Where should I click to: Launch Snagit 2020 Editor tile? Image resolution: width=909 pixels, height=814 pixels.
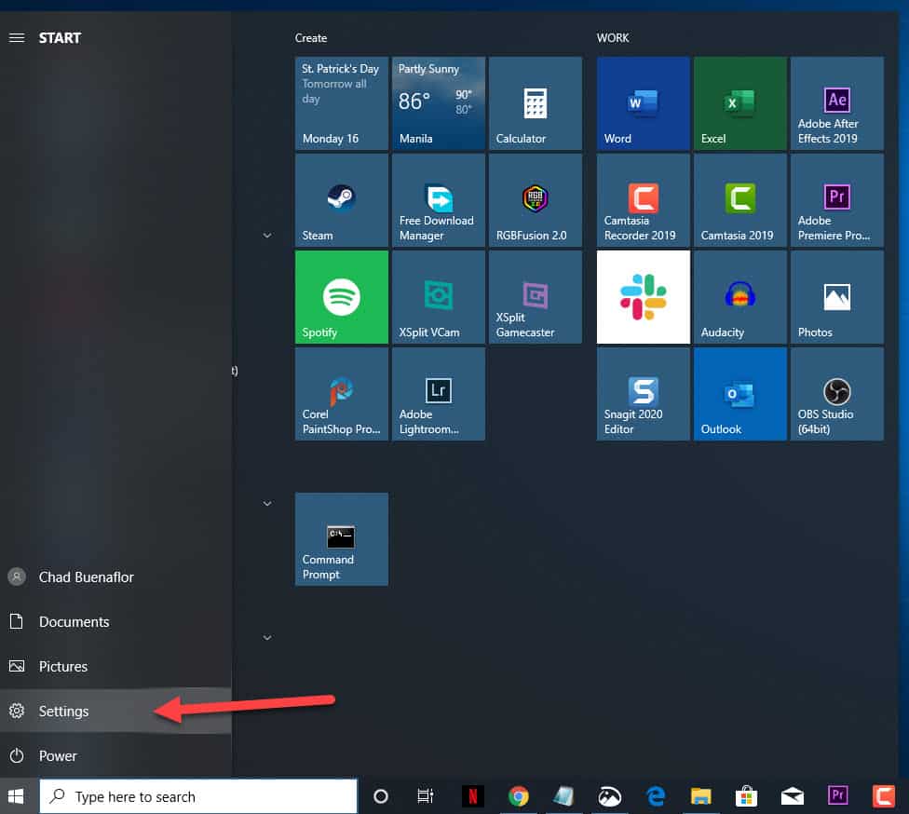tap(643, 394)
